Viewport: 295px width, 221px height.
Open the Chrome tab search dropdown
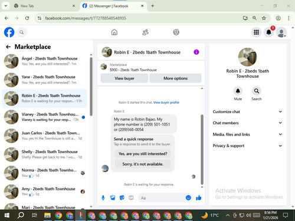pyautogui.click(x=6, y=6)
